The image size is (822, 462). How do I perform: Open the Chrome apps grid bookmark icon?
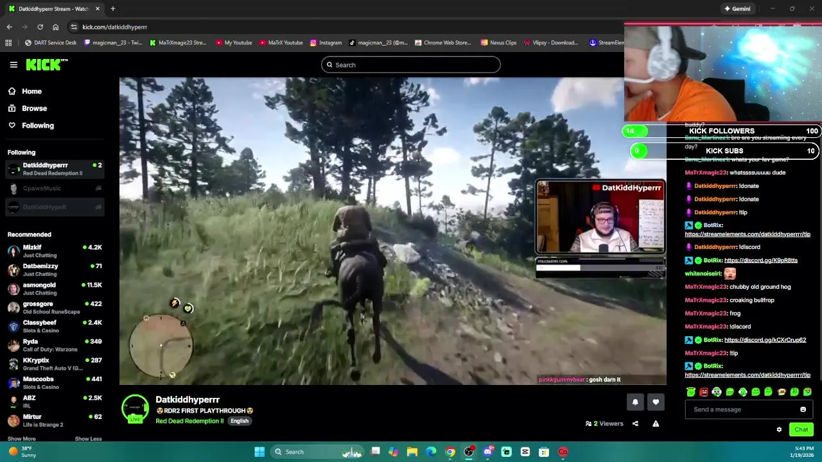8,43
